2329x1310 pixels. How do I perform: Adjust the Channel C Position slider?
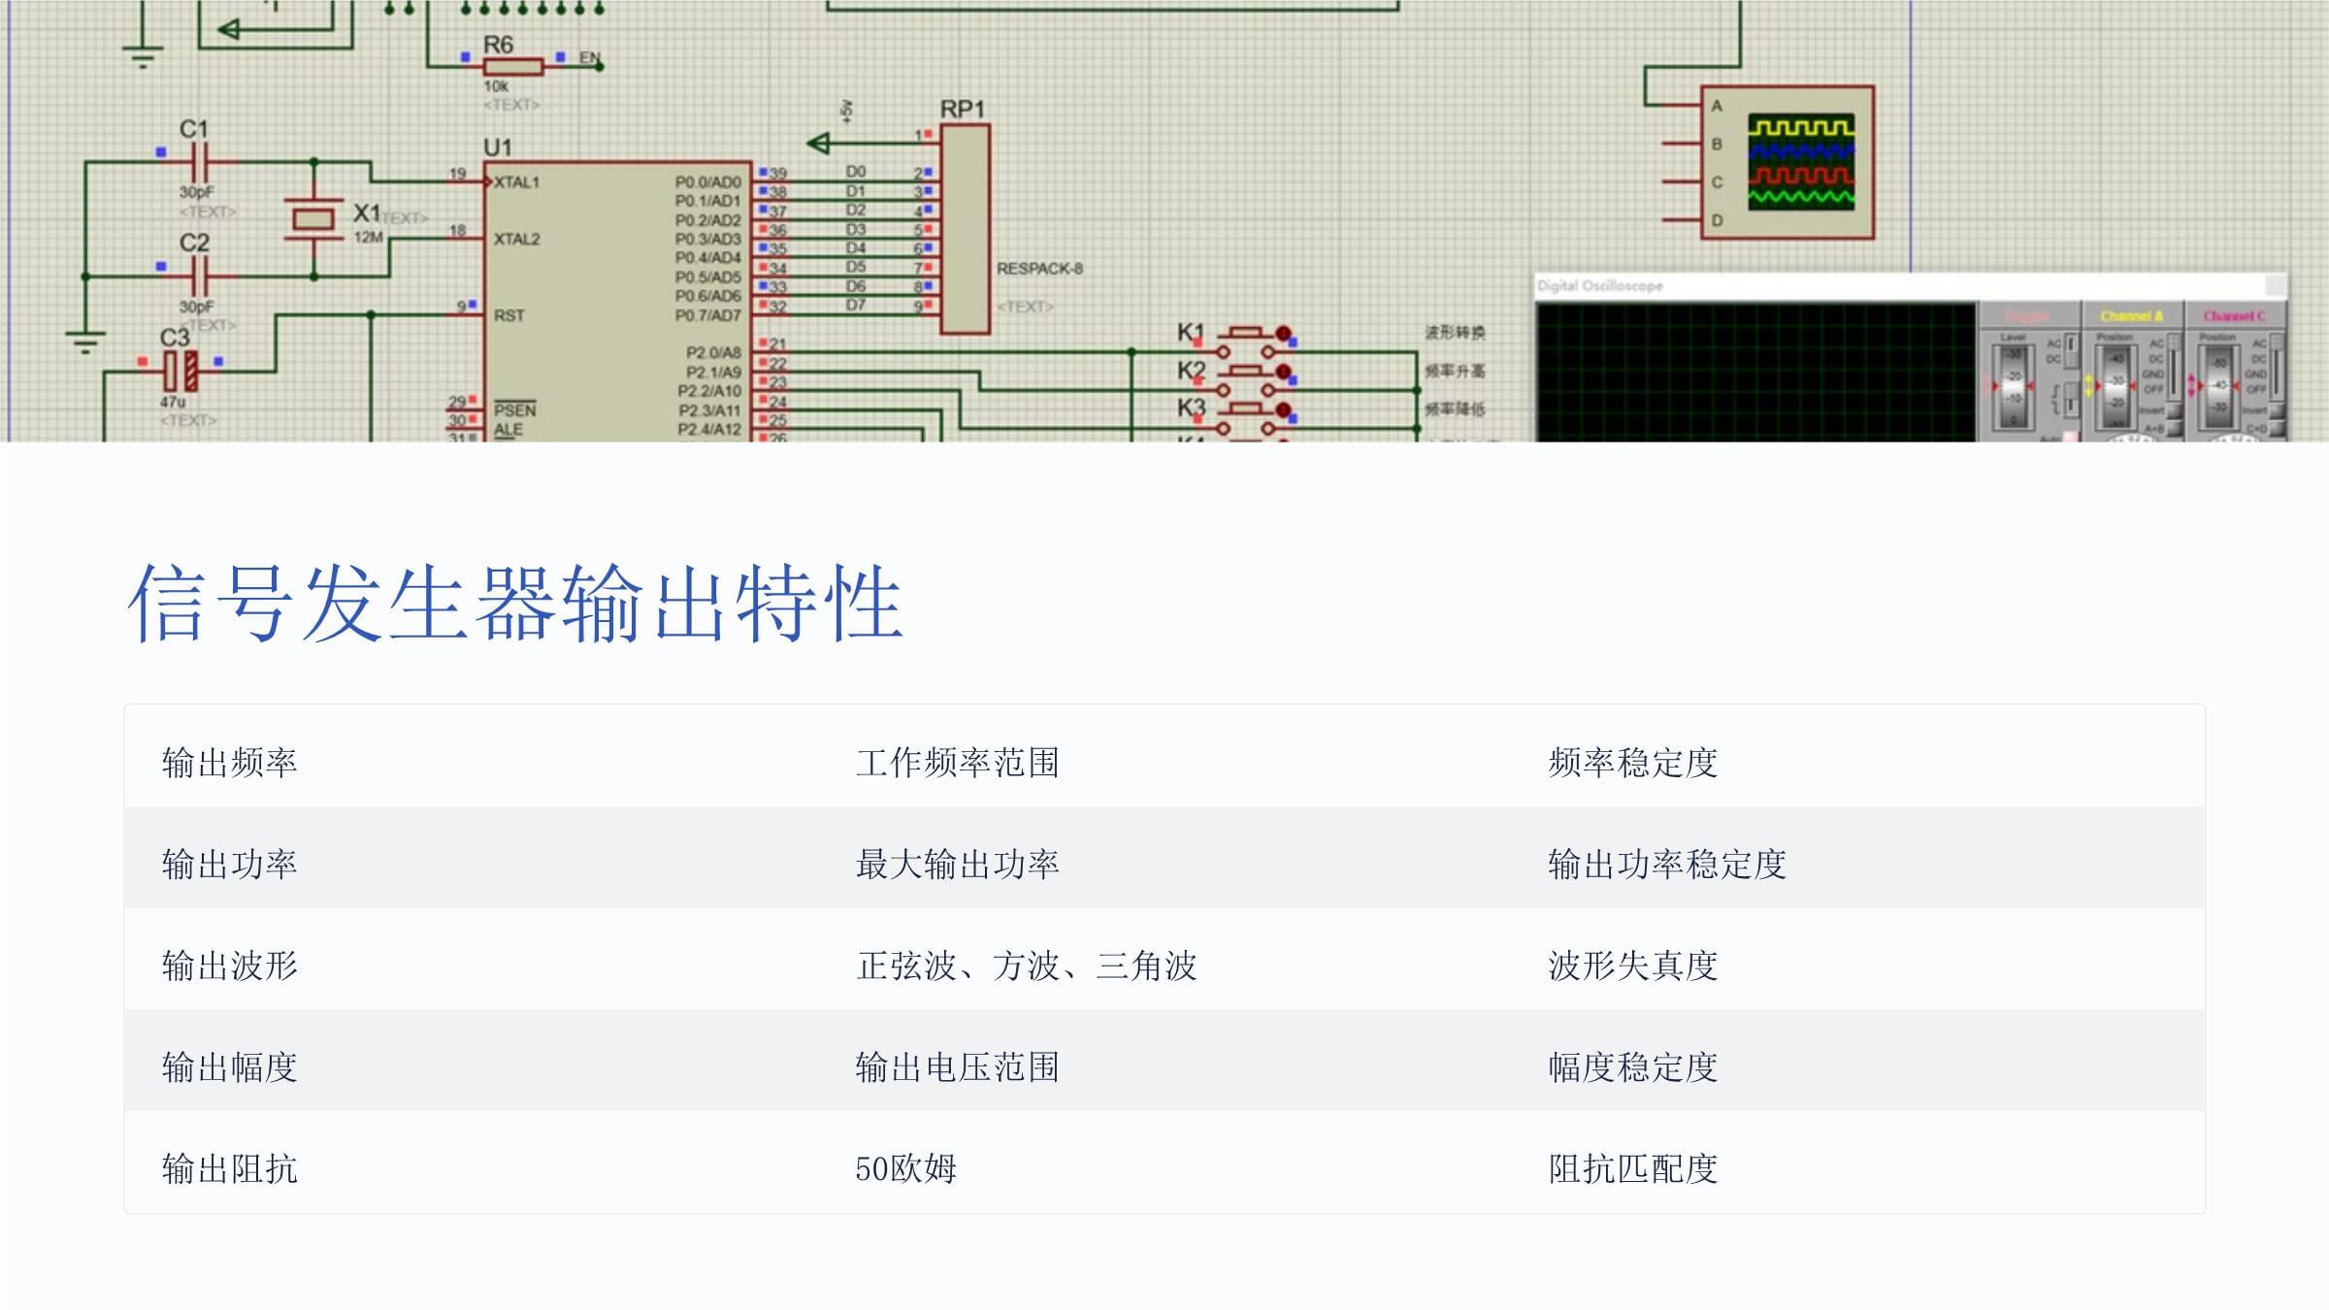point(2217,386)
